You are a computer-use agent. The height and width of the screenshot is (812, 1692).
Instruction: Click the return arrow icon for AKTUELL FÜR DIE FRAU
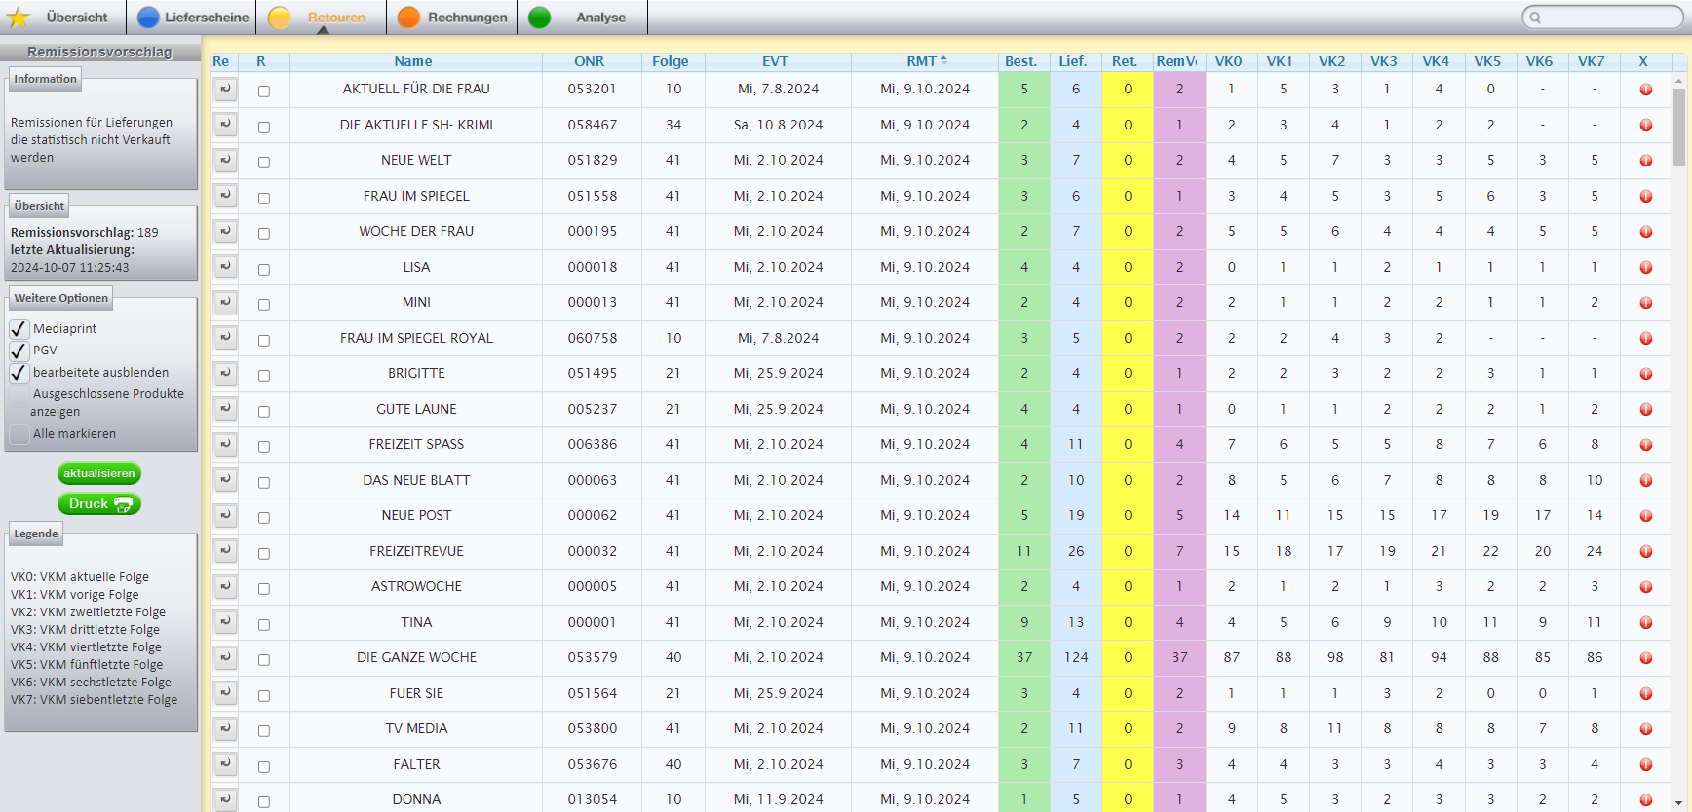(x=225, y=90)
